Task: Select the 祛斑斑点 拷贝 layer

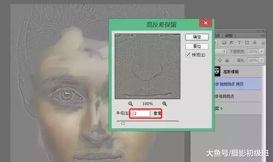Action: click(x=238, y=84)
